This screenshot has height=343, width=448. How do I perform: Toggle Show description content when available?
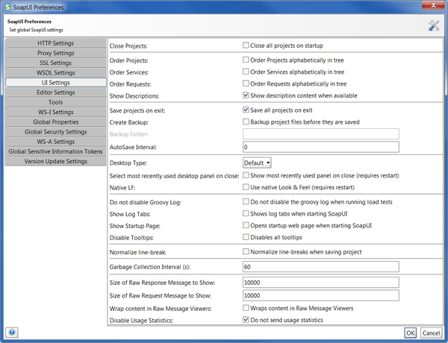coord(246,95)
